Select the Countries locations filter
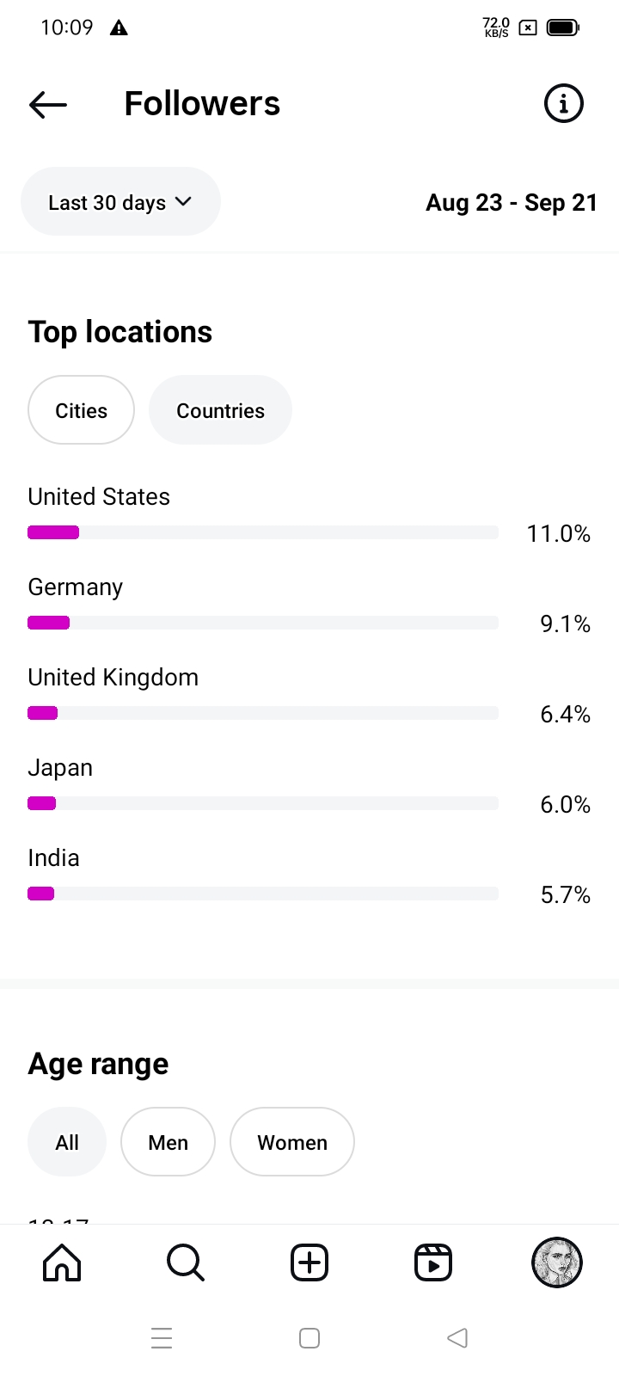Viewport: 619px width, 1376px height. click(220, 410)
